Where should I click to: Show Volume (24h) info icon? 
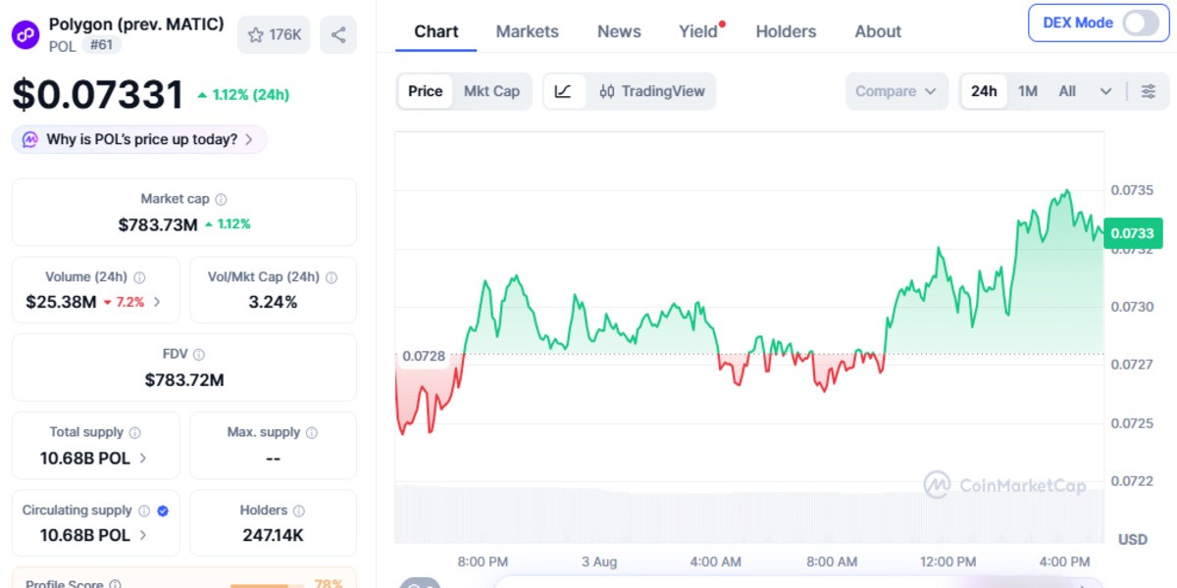140,277
